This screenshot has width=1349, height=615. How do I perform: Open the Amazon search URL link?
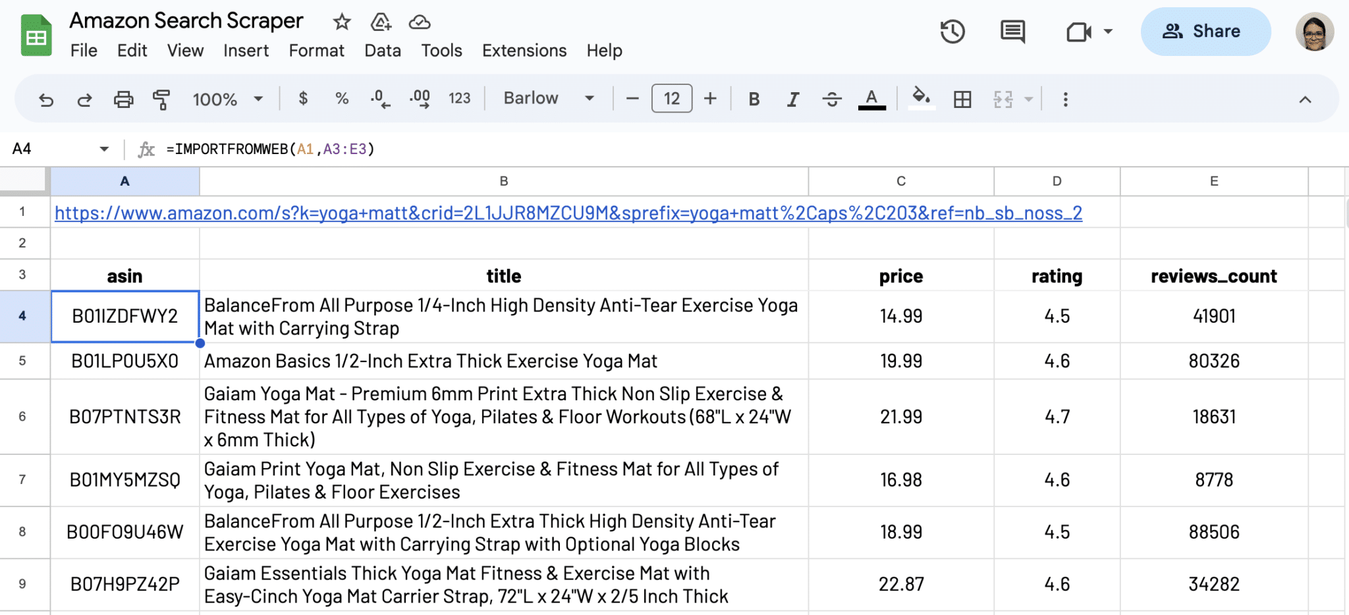tap(568, 213)
